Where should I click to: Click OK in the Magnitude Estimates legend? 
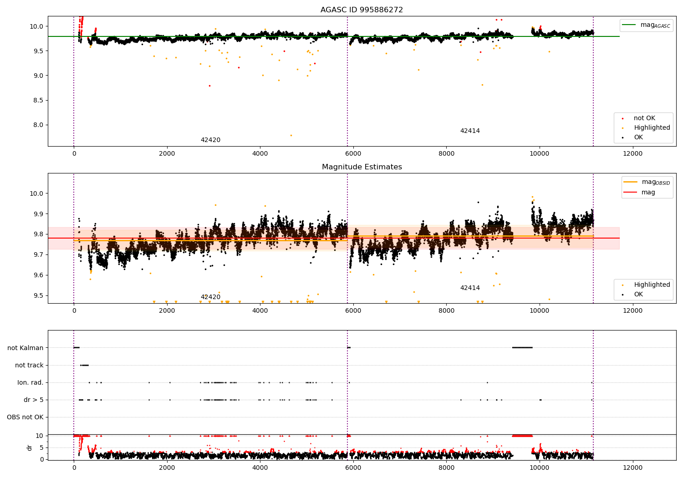638,295
